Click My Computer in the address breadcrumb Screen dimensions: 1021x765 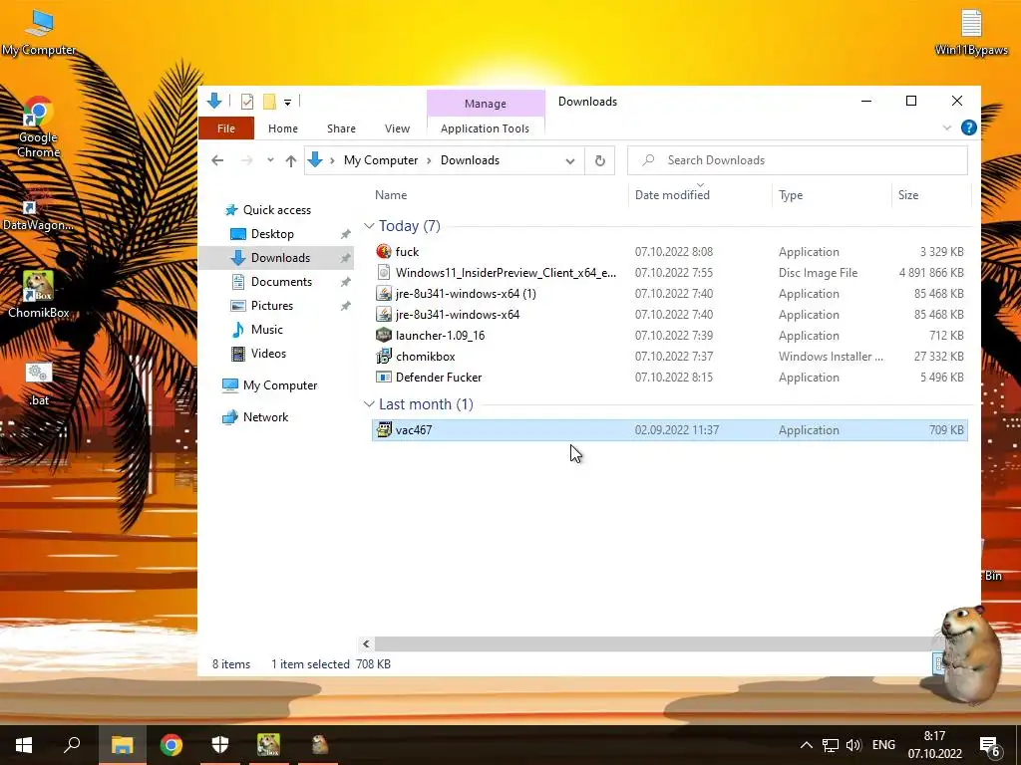click(381, 160)
